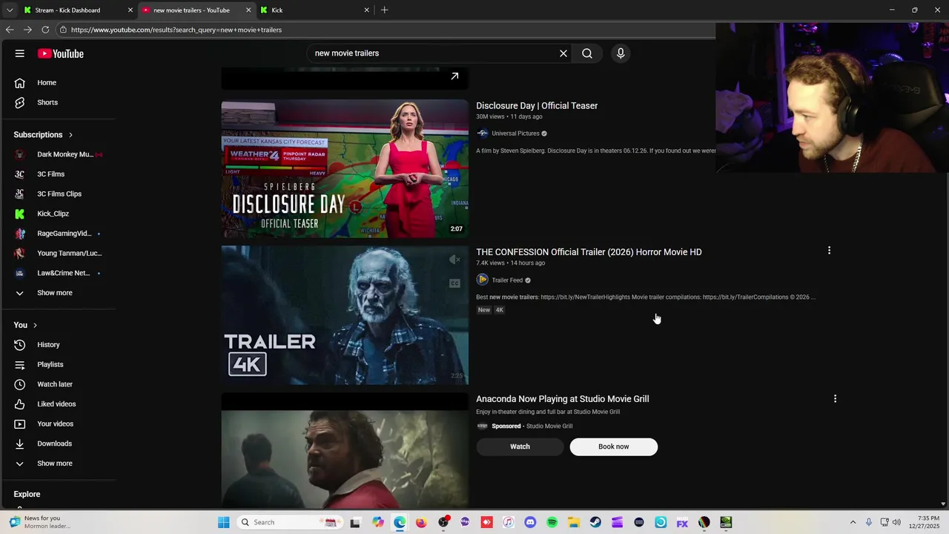Expand the You section chevron
Screen dimensions: 949x534
click(x=35, y=325)
